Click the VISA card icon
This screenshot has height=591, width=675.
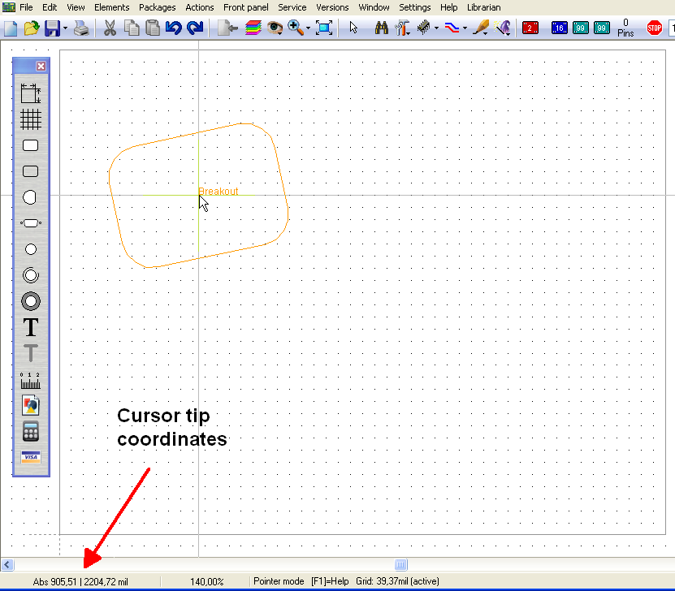pyautogui.click(x=31, y=457)
